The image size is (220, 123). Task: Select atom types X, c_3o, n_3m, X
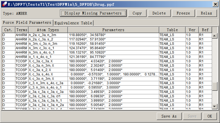48,79
